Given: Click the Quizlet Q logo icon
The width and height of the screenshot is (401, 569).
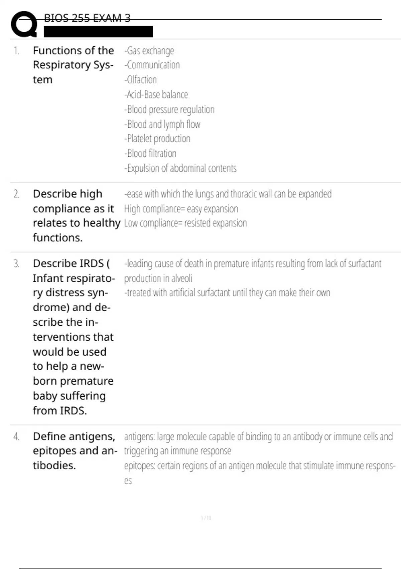Looking at the screenshot, I should tap(24, 24).
